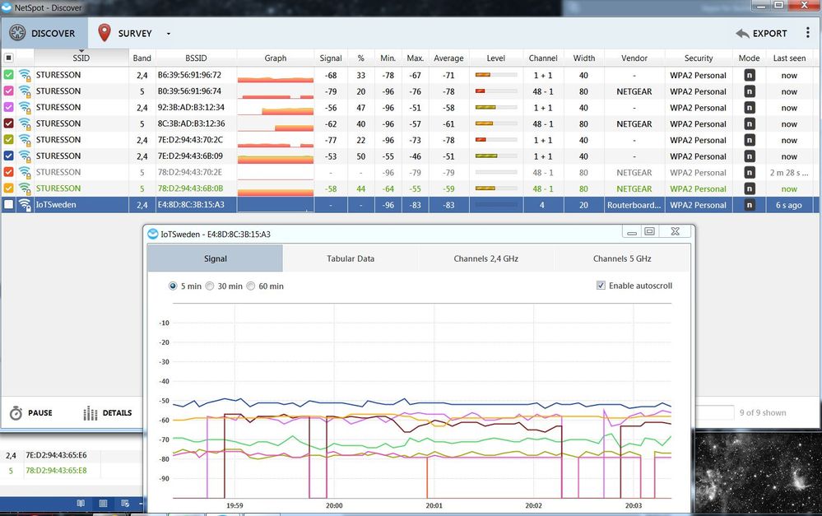Switch to the Tabular Data tab
Screen dimensions: 822x516
click(351, 258)
